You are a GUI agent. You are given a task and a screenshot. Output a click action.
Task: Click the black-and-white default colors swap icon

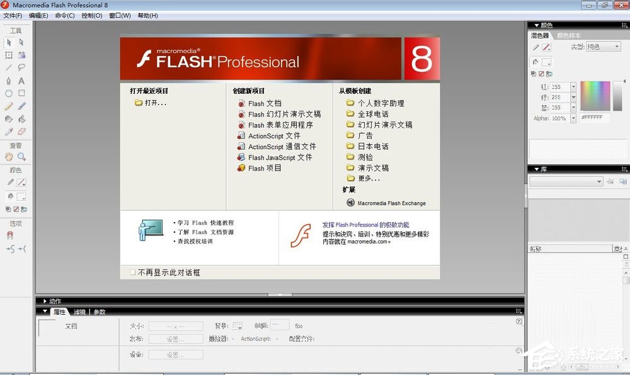(x=7, y=208)
